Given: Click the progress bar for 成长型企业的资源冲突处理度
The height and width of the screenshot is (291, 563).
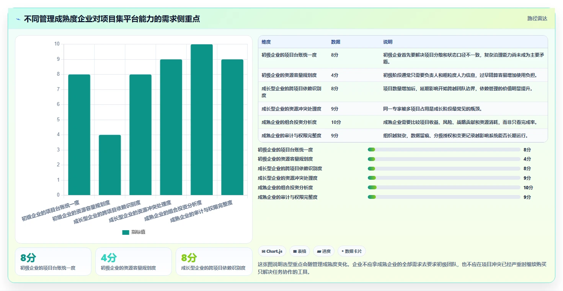Looking at the screenshot, I should coord(444,178).
